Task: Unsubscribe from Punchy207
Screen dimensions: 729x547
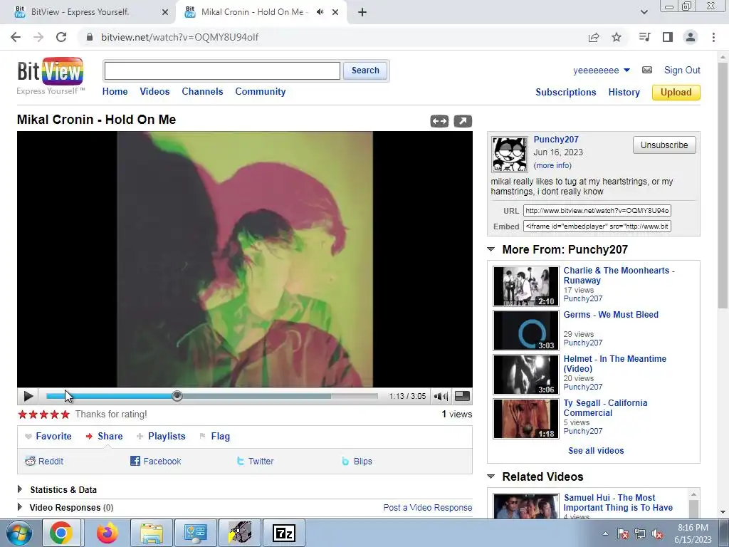Action: pyautogui.click(x=664, y=145)
